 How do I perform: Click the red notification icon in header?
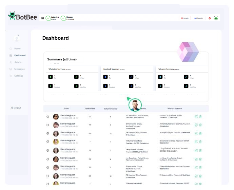210,18
